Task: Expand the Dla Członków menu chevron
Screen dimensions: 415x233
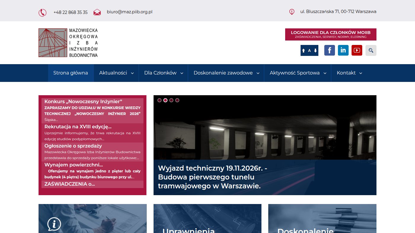Action: point(182,73)
